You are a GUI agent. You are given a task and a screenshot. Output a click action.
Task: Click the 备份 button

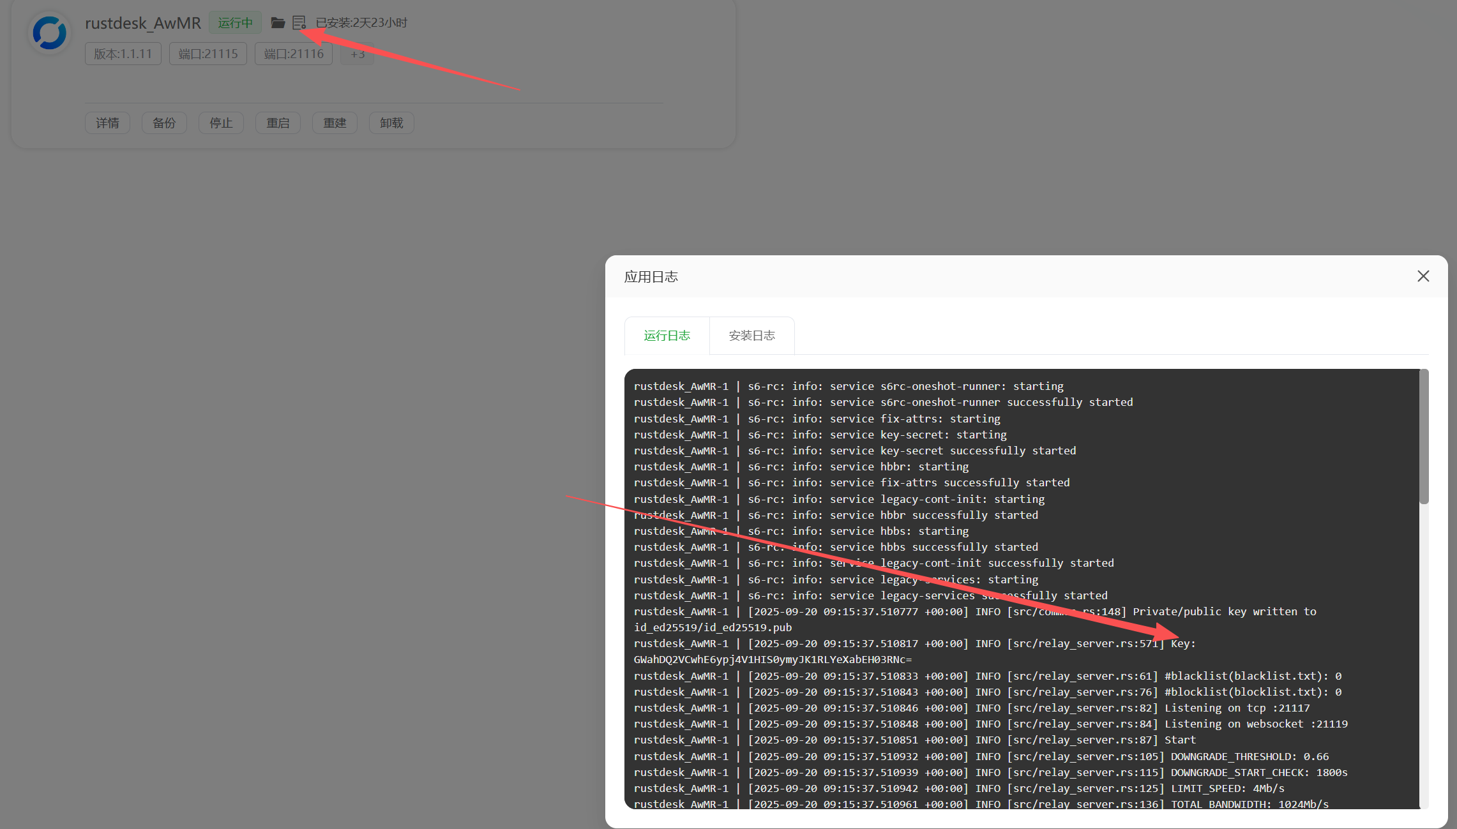(164, 123)
